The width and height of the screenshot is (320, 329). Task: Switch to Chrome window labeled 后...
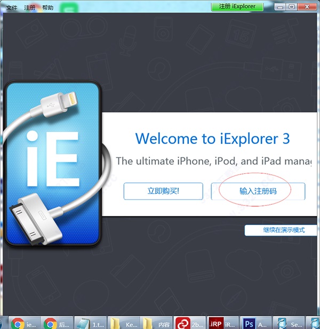57,323
